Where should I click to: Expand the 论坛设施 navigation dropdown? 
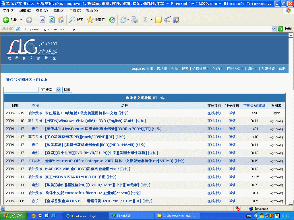tap(208, 69)
